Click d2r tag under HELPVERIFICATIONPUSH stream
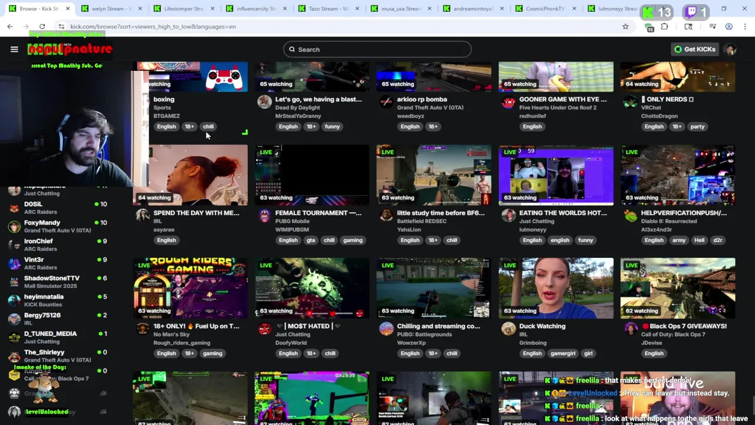The width and height of the screenshot is (755, 425). pos(718,240)
